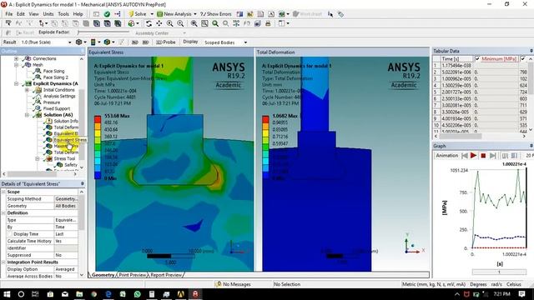Pin the Details of Equivalent Stress panel
Viewport: 534px width, 300px height.
(x=82, y=183)
